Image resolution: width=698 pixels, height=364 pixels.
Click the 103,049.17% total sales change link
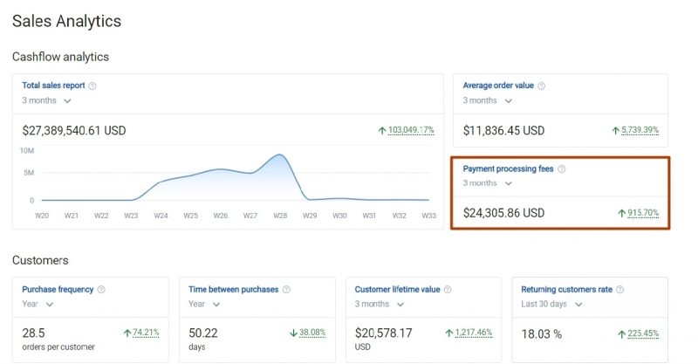point(410,130)
